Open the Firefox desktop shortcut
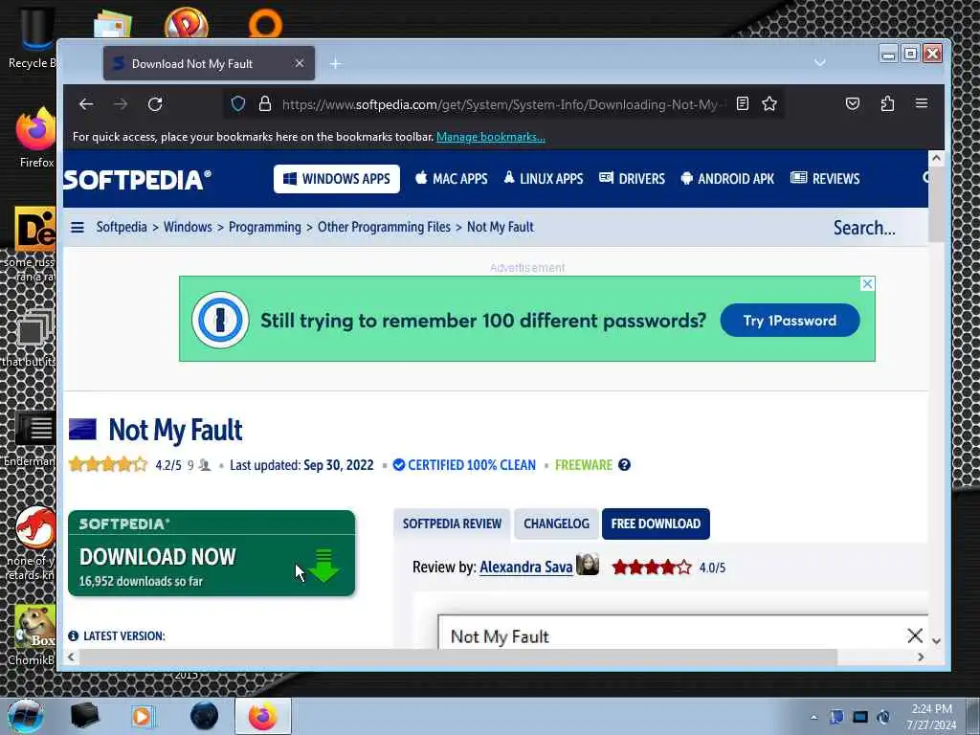980x735 pixels. coord(35,138)
